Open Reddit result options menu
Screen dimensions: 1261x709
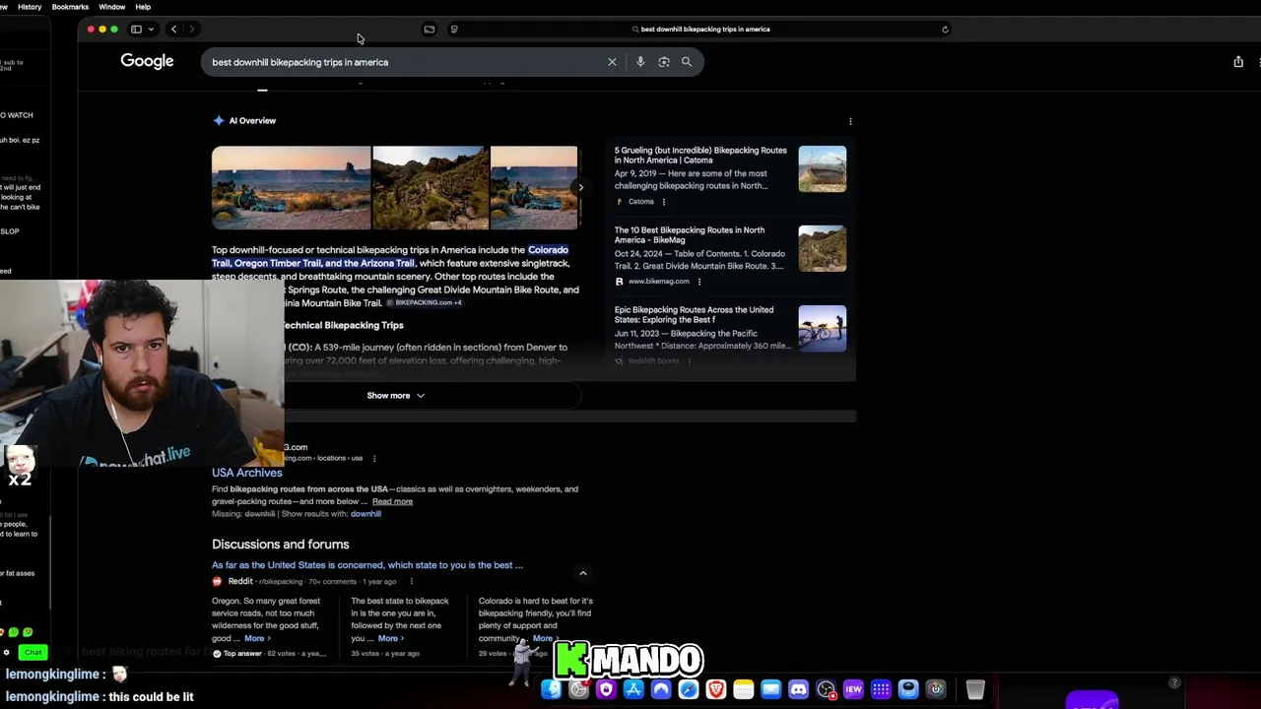click(x=411, y=581)
